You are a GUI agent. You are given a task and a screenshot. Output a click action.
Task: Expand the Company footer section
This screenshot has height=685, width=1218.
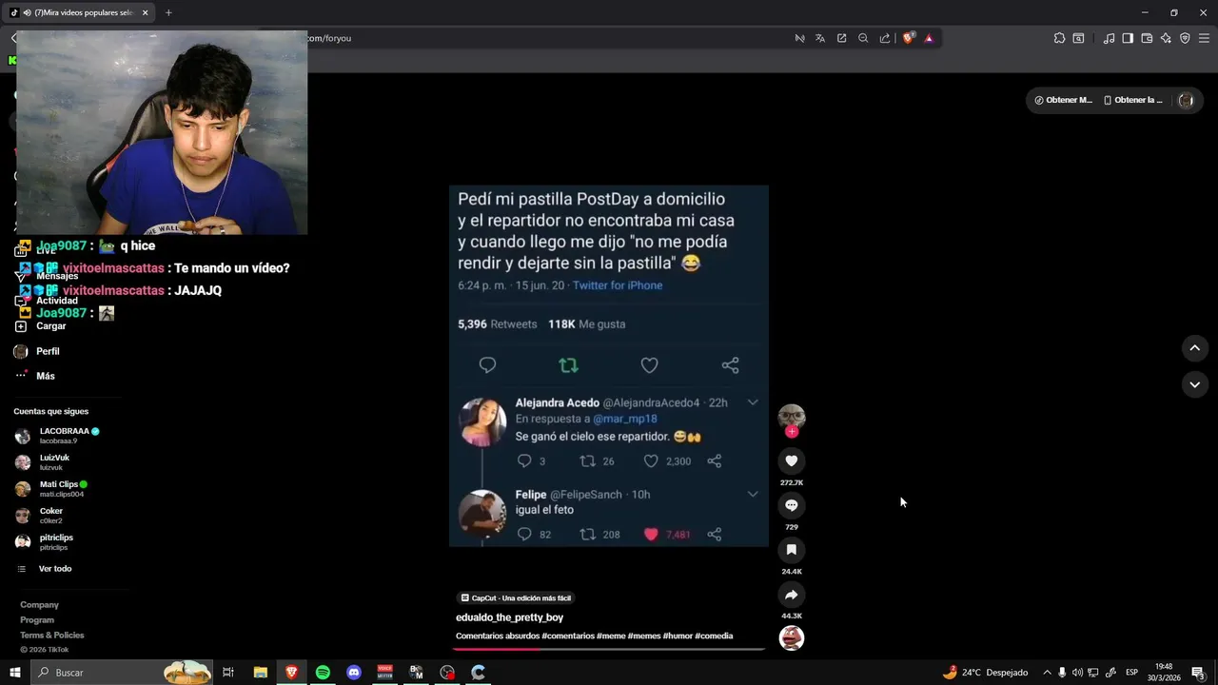(x=40, y=605)
